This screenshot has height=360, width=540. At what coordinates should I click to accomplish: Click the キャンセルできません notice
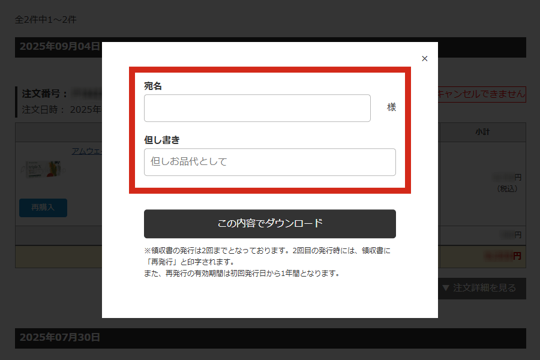tap(482, 94)
